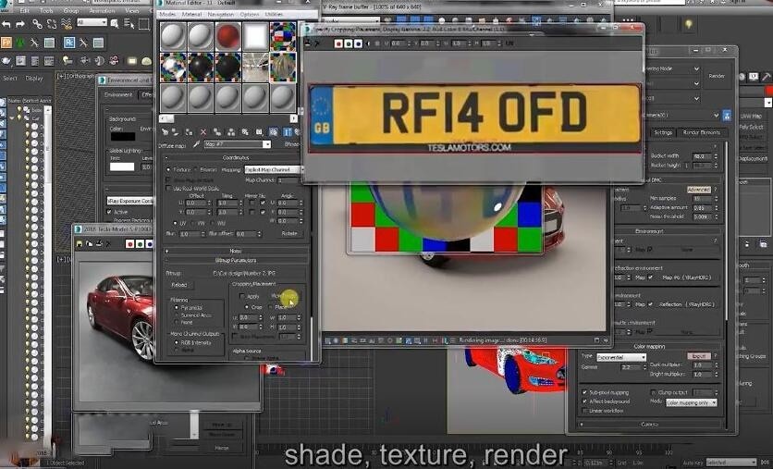Click Show Shaded Material in Viewport icon
The height and width of the screenshot is (469, 773).
coord(273,131)
